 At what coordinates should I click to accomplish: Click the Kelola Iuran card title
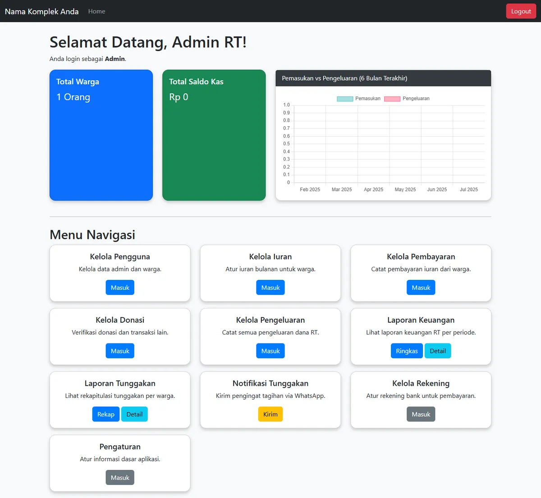pos(270,257)
